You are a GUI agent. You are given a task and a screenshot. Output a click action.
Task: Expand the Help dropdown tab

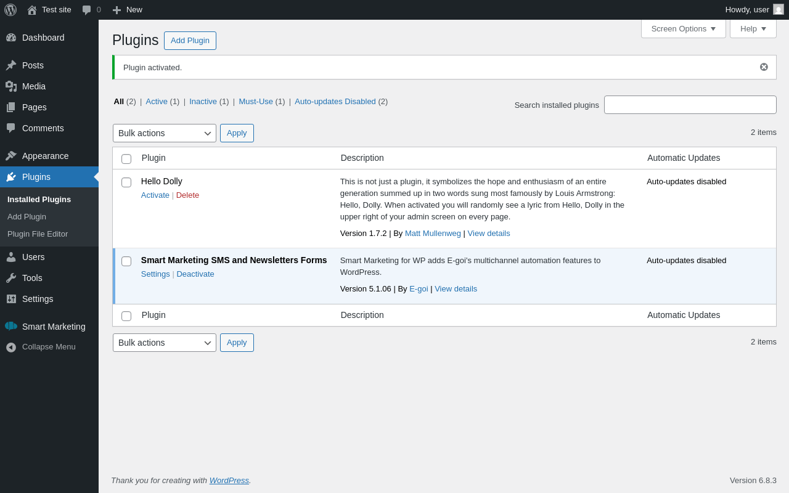pyautogui.click(x=753, y=28)
